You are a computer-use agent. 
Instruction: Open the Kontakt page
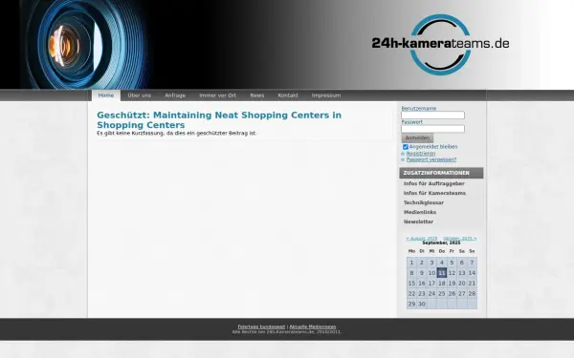click(x=288, y=95)
